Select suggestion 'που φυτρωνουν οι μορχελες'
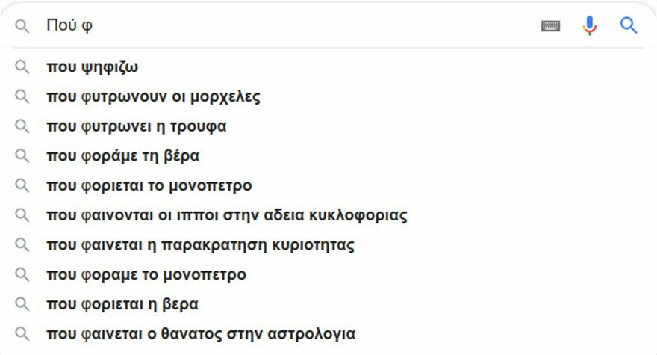 click(x=153, y=97)
